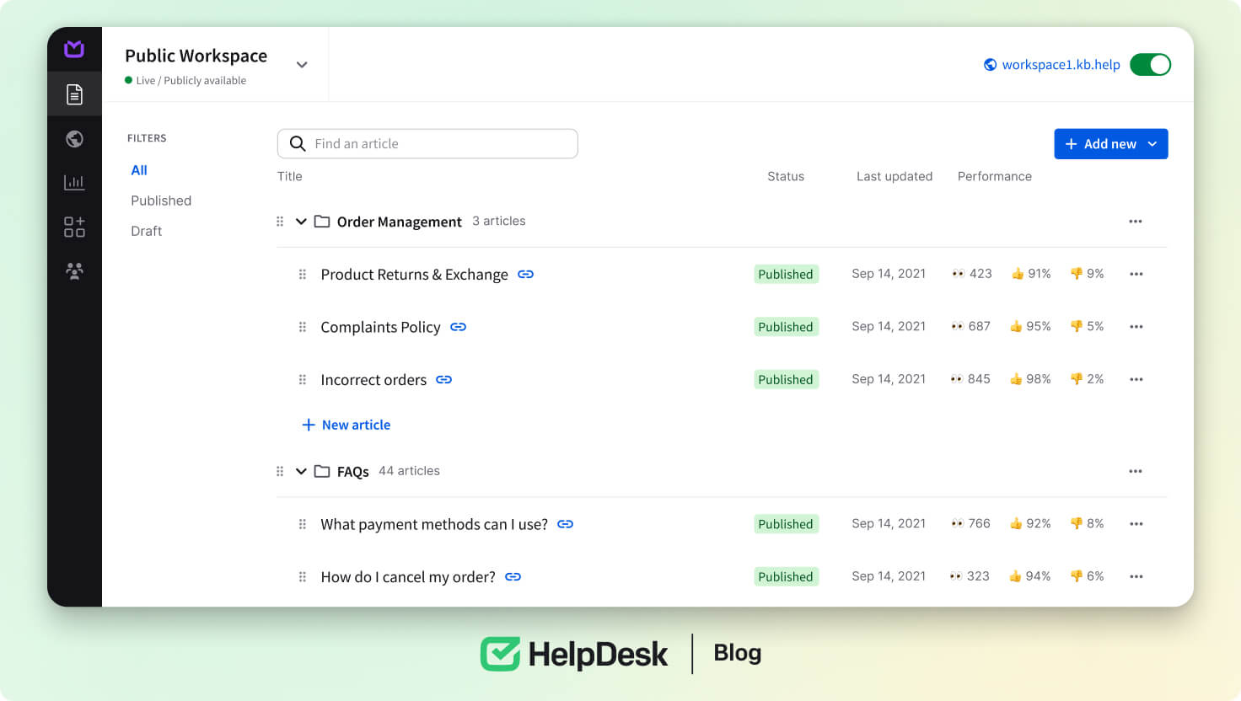Collapse the FAQs folder chevron

click(x=301, y=471)
